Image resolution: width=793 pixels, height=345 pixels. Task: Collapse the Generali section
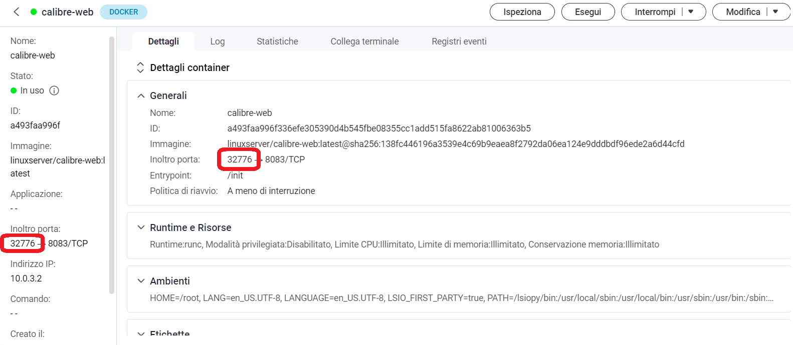click(x=141, y=95)
